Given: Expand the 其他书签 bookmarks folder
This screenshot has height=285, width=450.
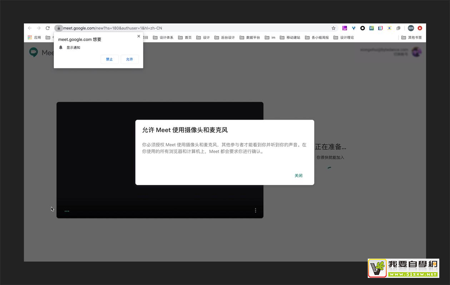Looking at the screenshot, I should (411, 37).
